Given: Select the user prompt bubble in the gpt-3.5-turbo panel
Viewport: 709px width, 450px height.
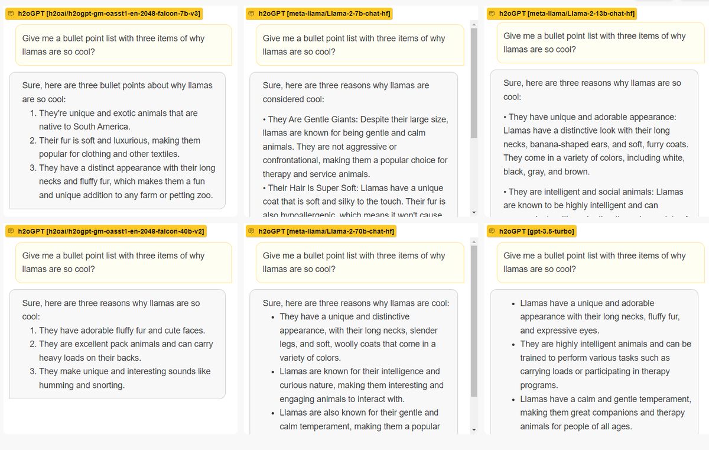Looking at the screenshot, I should coord(597,263).
